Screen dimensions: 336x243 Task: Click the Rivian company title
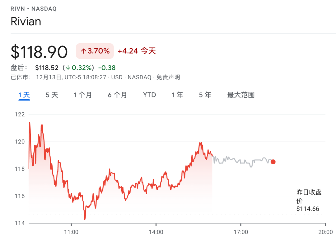(26, 21)
